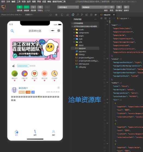Open the sitemap.json file
The image size is (143, 152).
(x=84, y=64)
